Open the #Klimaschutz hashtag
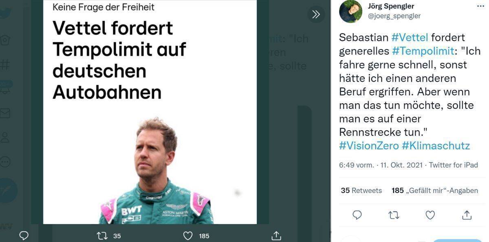Image resolution: width=489 pixels, height=242 pixels. point(436,146)
